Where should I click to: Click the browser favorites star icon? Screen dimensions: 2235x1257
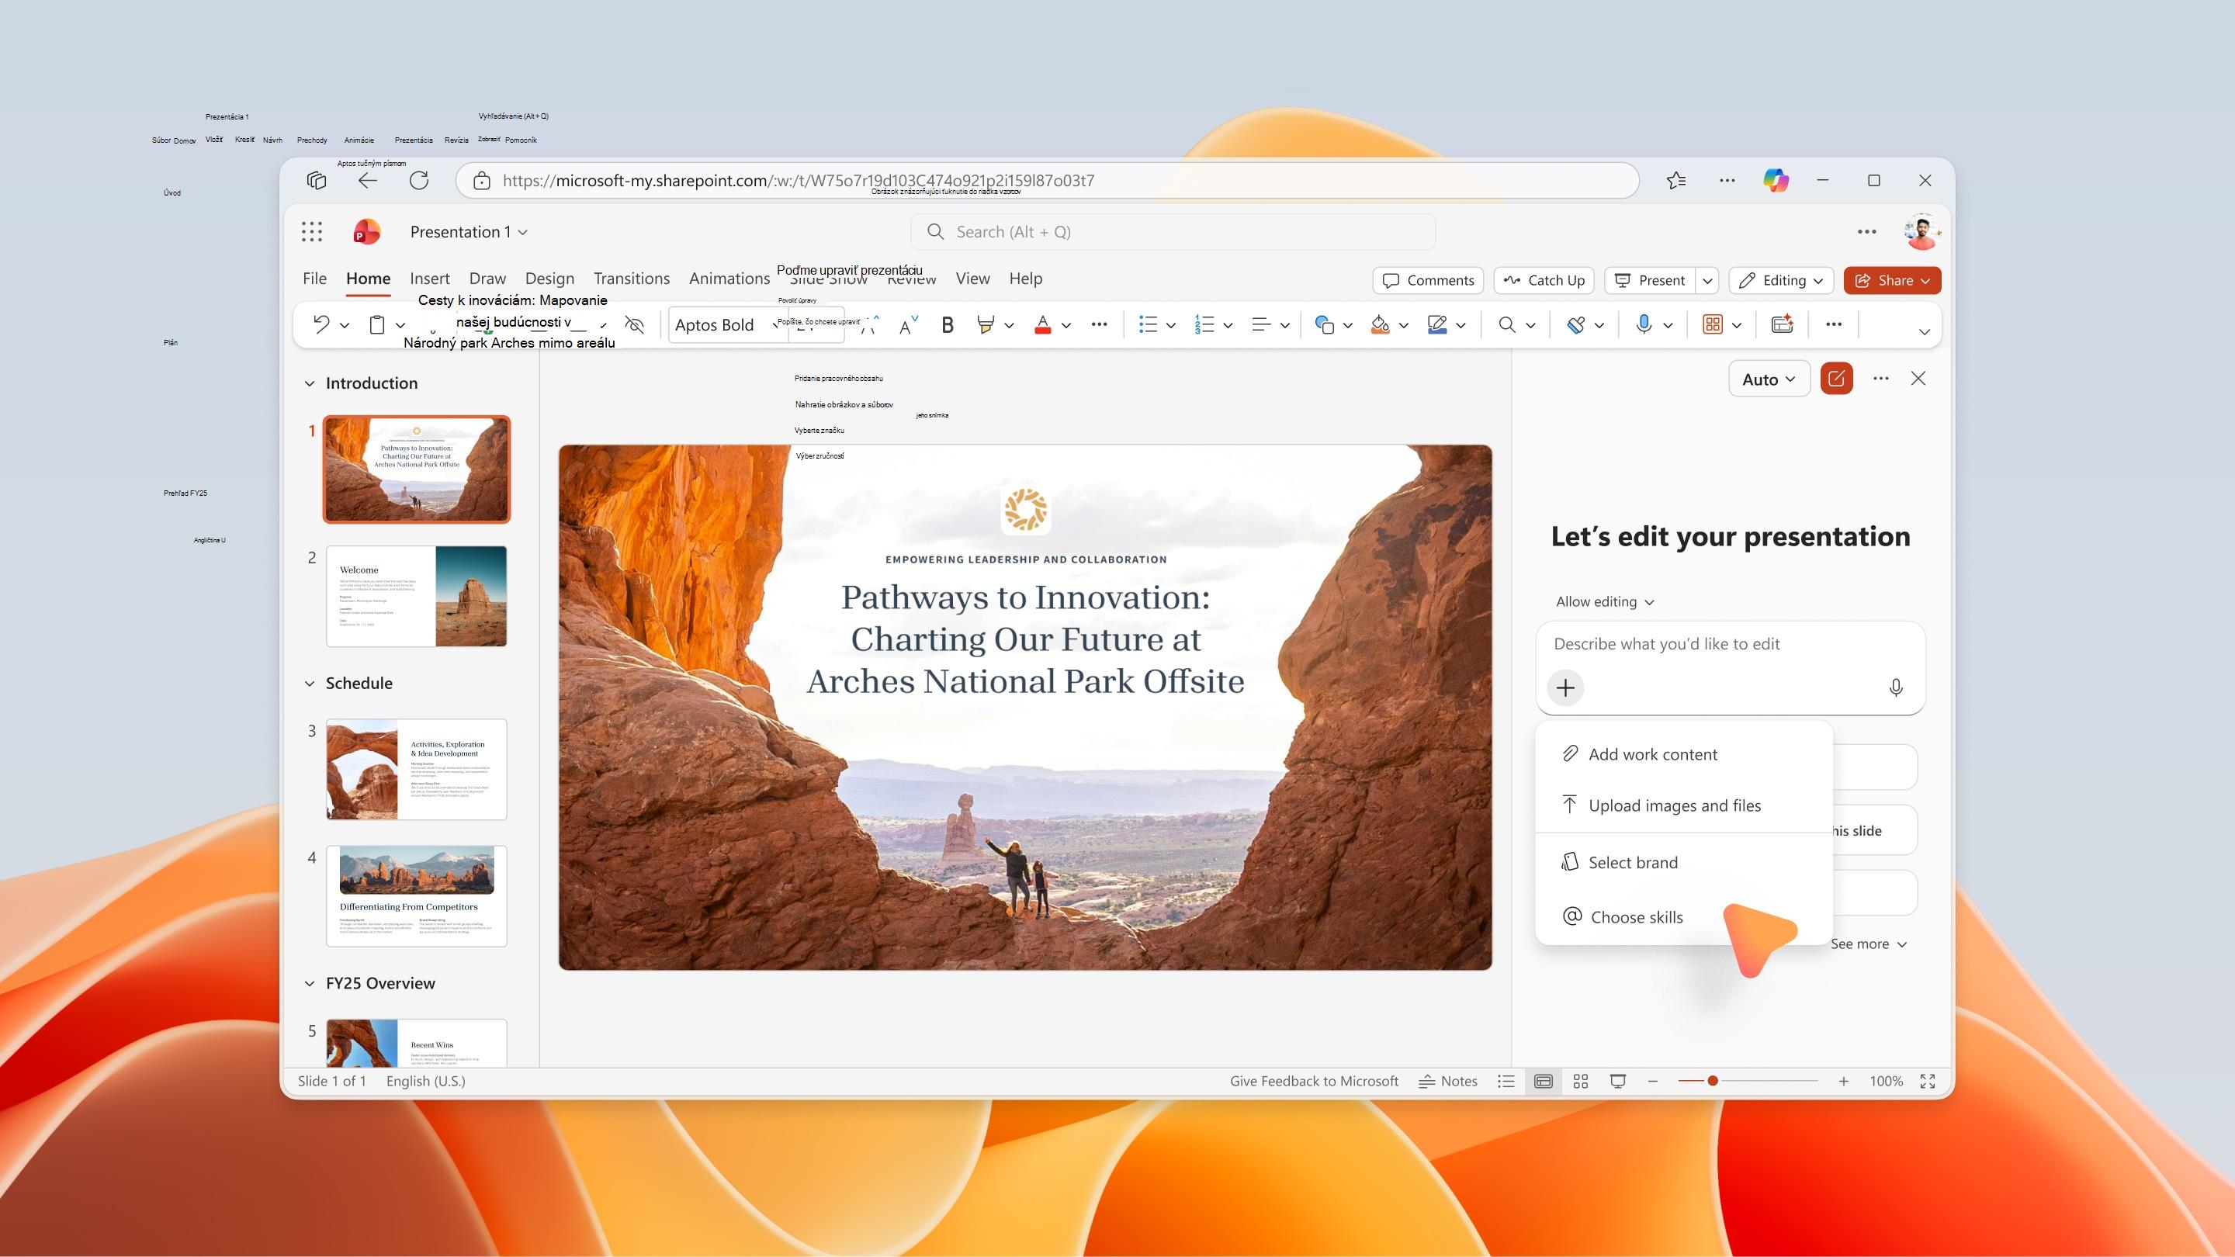(1676, 181)
